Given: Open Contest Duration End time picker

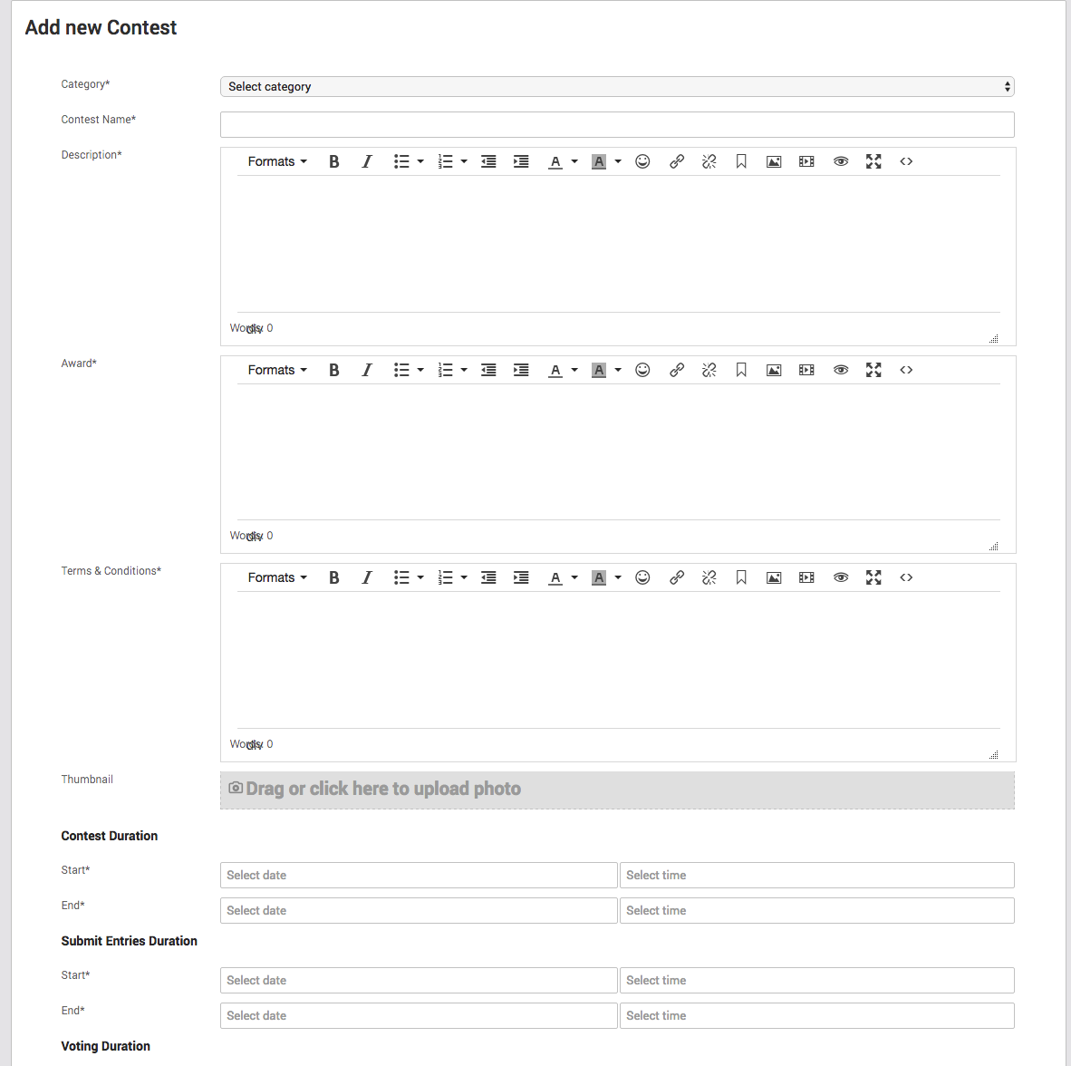Looking at the screenshot, I should point(817,911).
